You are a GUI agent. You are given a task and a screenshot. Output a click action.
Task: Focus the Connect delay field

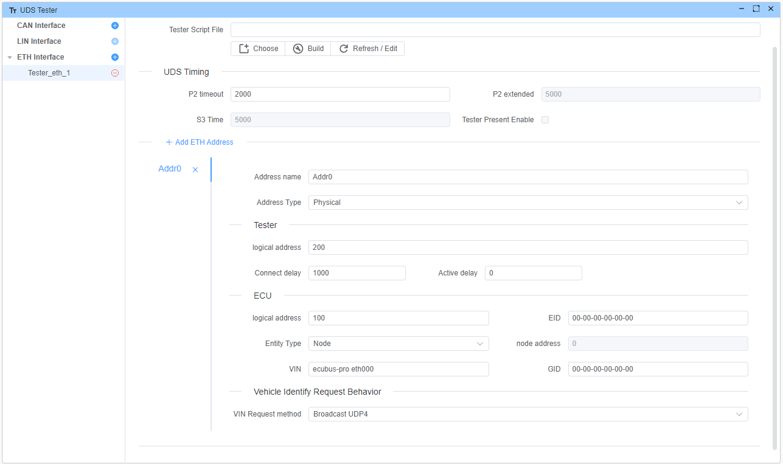tap(357, 273)
